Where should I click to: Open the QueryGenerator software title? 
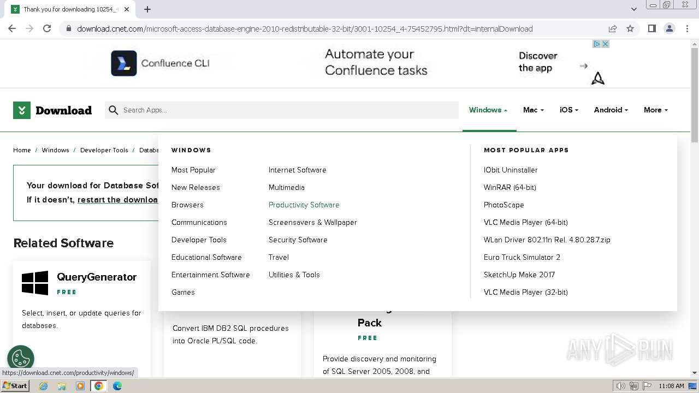click(97, 277)
